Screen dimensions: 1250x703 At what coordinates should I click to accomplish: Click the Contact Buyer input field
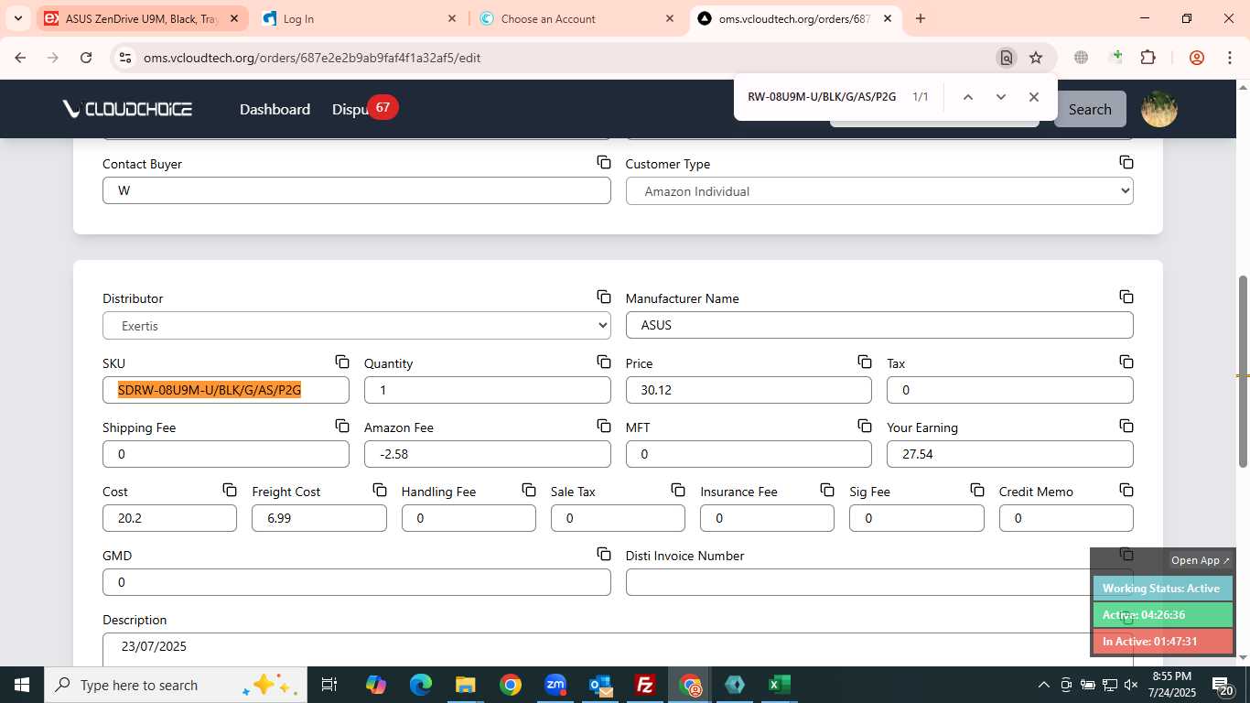click(x=357, y=190)
